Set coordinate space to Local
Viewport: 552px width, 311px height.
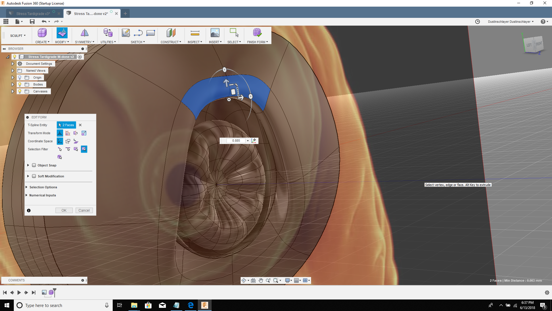76,141
